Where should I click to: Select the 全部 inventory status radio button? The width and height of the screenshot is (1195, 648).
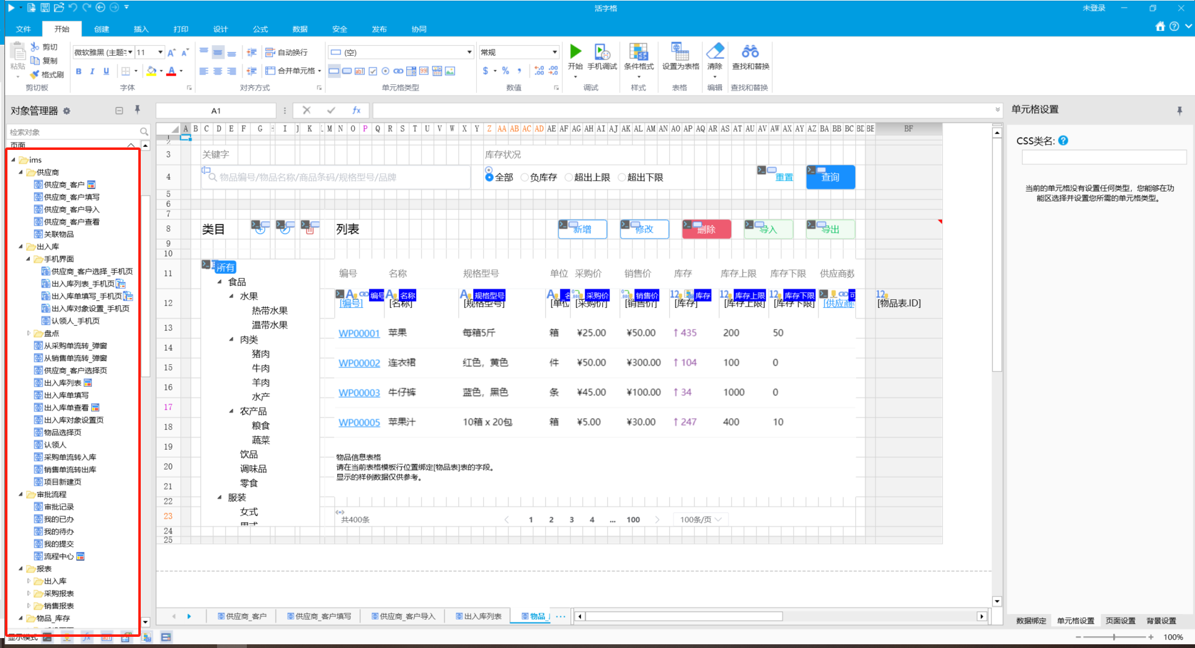[489, 177]
